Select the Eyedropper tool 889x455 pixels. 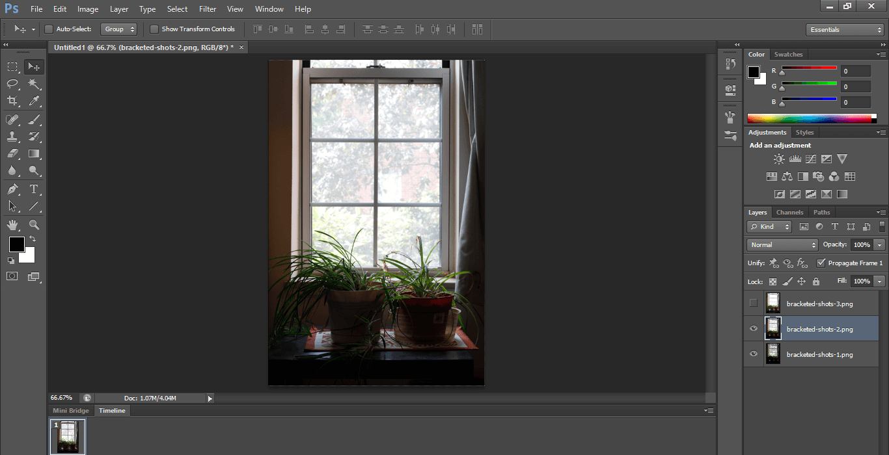34,101
